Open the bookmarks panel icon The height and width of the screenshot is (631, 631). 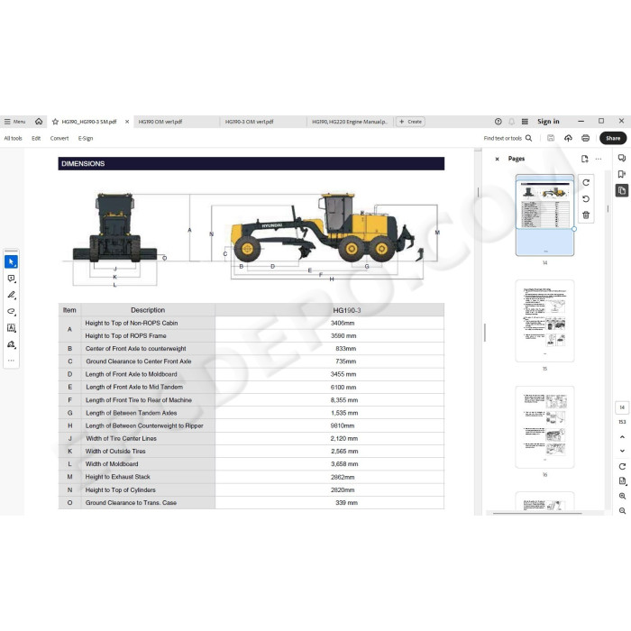click(x=622, y=174)
